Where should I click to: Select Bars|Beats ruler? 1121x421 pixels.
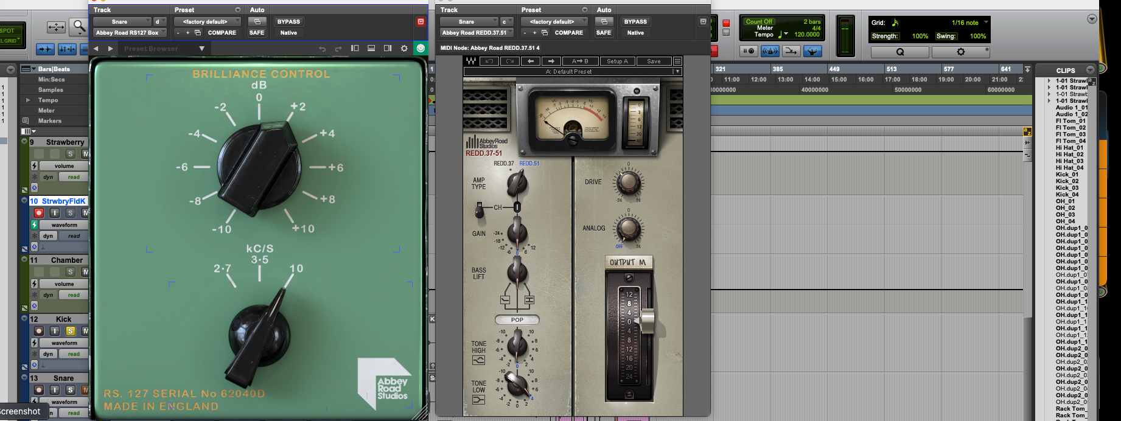tap(54, 69)
